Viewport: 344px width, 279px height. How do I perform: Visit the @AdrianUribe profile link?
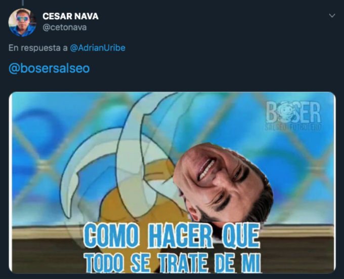pos(98,48)
